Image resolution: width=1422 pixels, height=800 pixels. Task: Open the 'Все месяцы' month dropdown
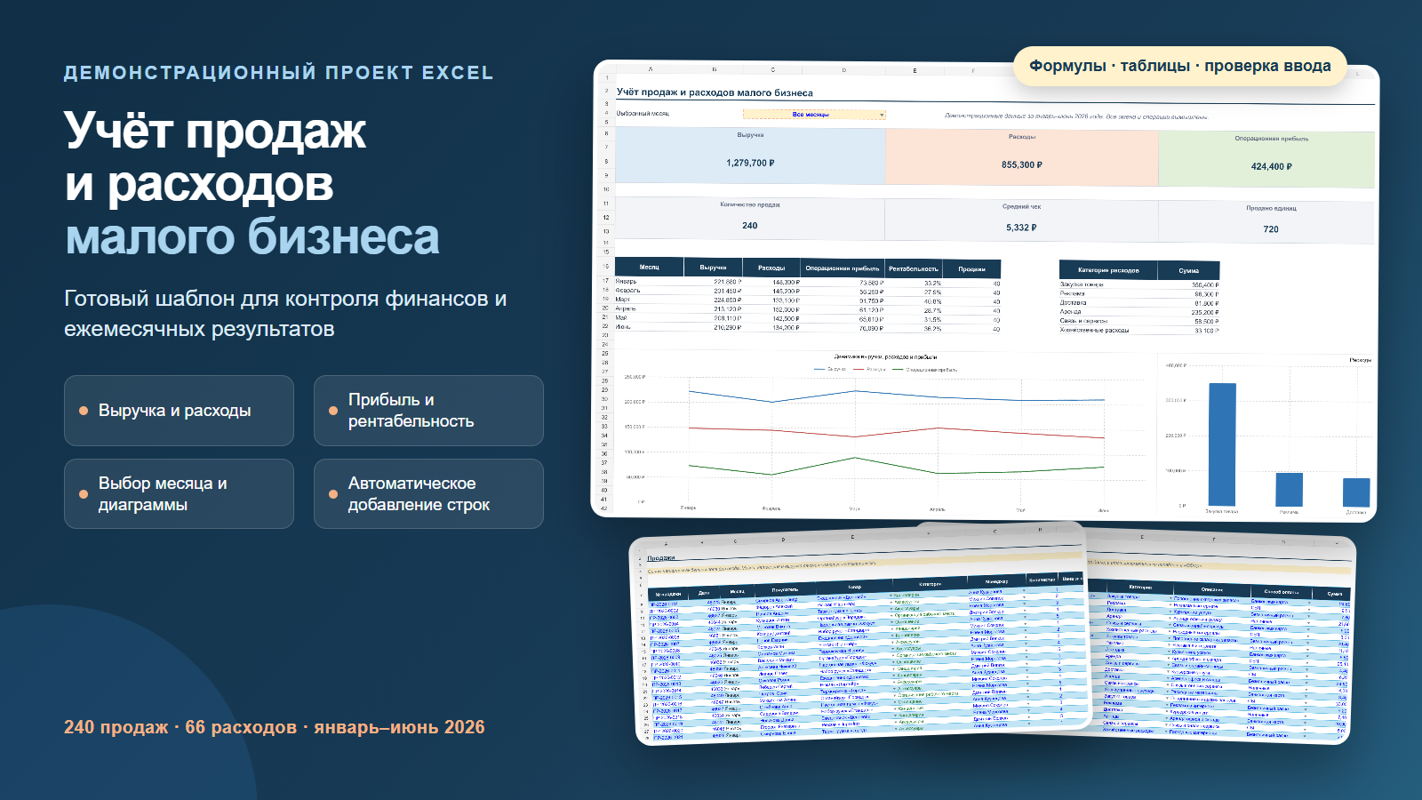pos(814,114)
